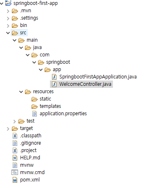
Task: Click the test folder icon
Action: tap(21, 121)
